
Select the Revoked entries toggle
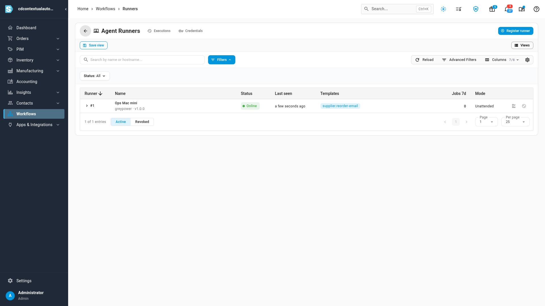[x=142, y=122]
